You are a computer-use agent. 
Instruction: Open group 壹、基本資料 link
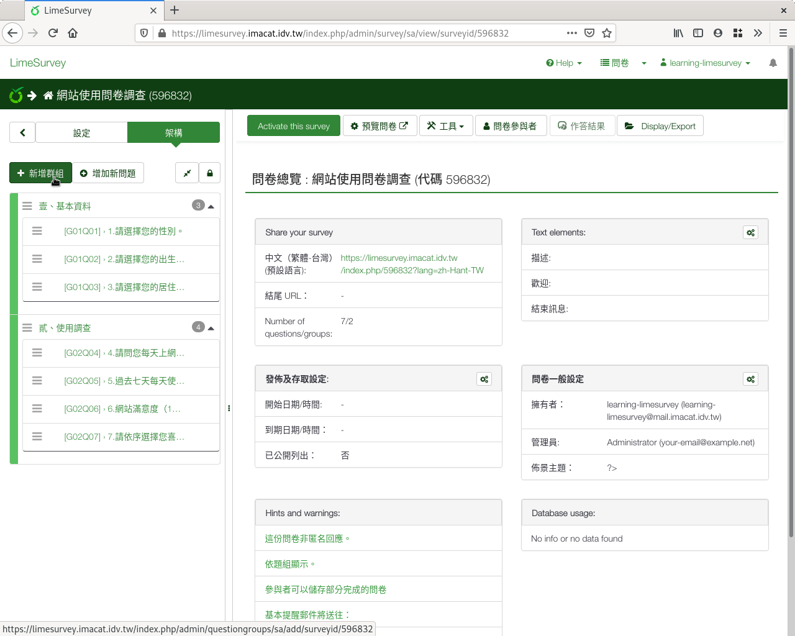(65, 206)
